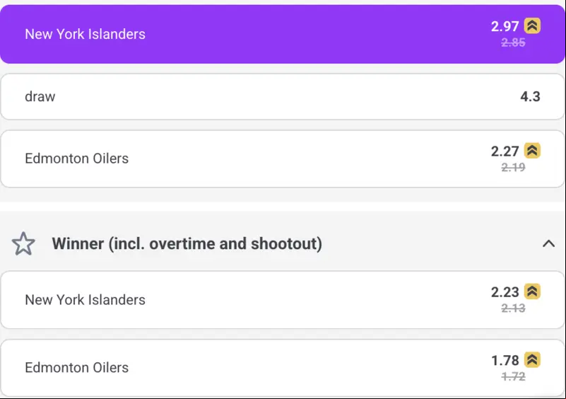Pick New York Islanders to win incl. overtime

click(x=283, y=300)
